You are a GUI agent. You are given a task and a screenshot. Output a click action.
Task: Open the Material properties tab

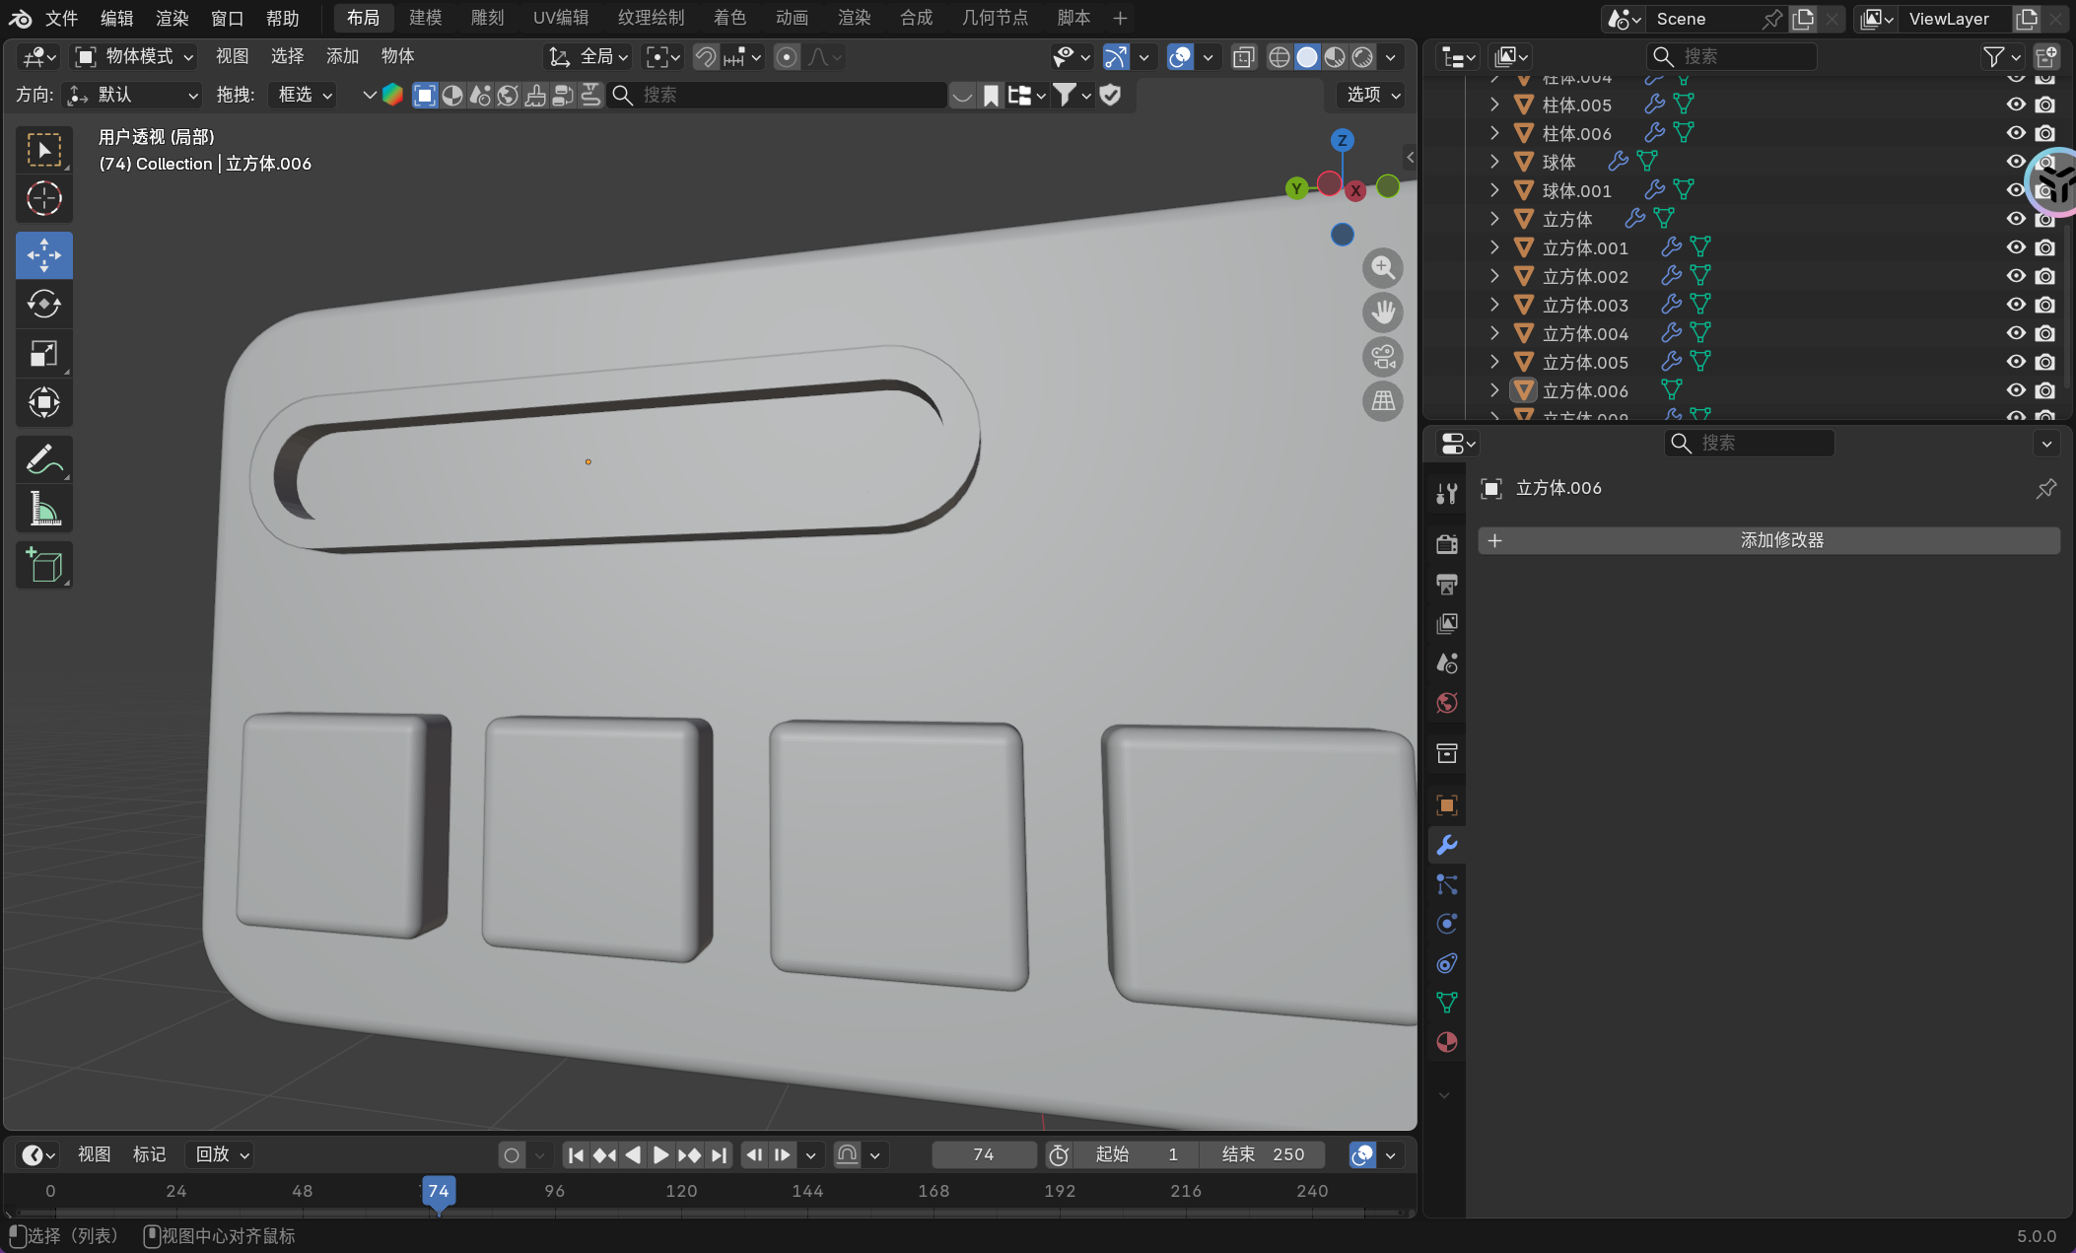click(x=1447, y=1042)
